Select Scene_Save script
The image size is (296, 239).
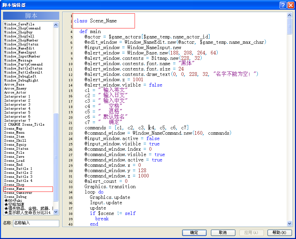pos(14,157)
